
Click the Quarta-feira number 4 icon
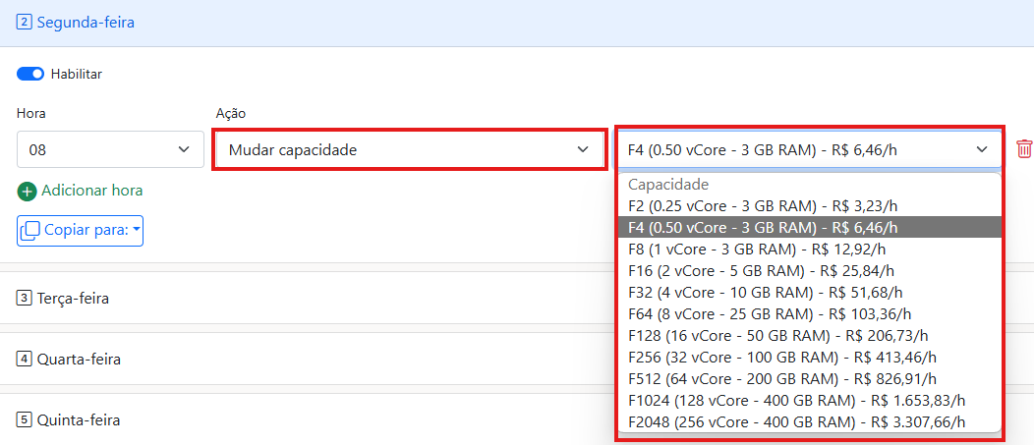pyautogui.click(x=25, y=359)
